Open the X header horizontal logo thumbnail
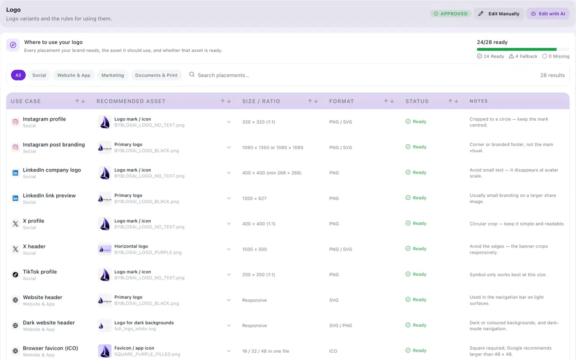This screenshot has width=576, height=360. click(x=105, y=249)
